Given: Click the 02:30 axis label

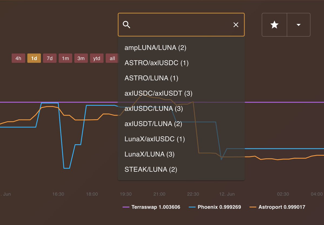Looking at the screenshot, I should point(283,194).
